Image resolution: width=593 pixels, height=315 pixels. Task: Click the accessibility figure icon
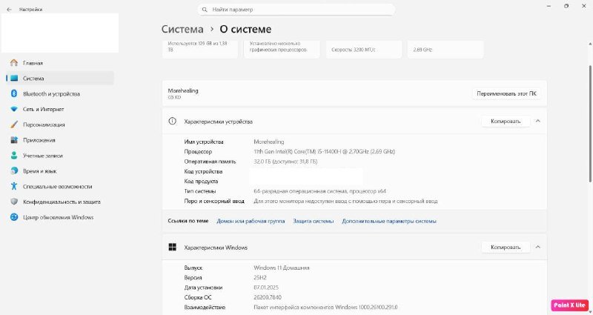(14, 186)
